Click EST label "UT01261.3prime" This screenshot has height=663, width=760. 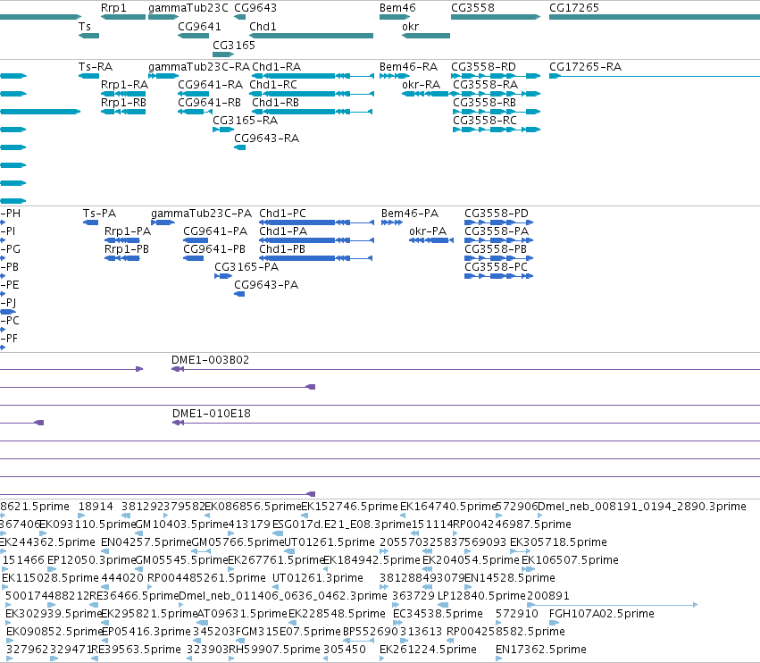317,578
